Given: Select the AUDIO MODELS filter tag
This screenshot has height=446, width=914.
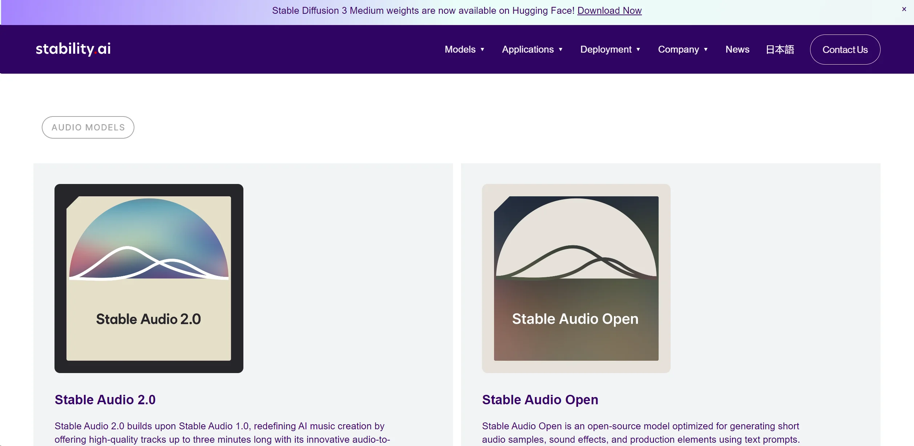Looking at the screenshot, I should tap(88, 127).
